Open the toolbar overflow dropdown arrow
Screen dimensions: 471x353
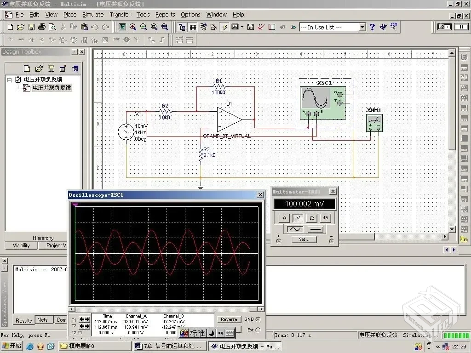242,27
